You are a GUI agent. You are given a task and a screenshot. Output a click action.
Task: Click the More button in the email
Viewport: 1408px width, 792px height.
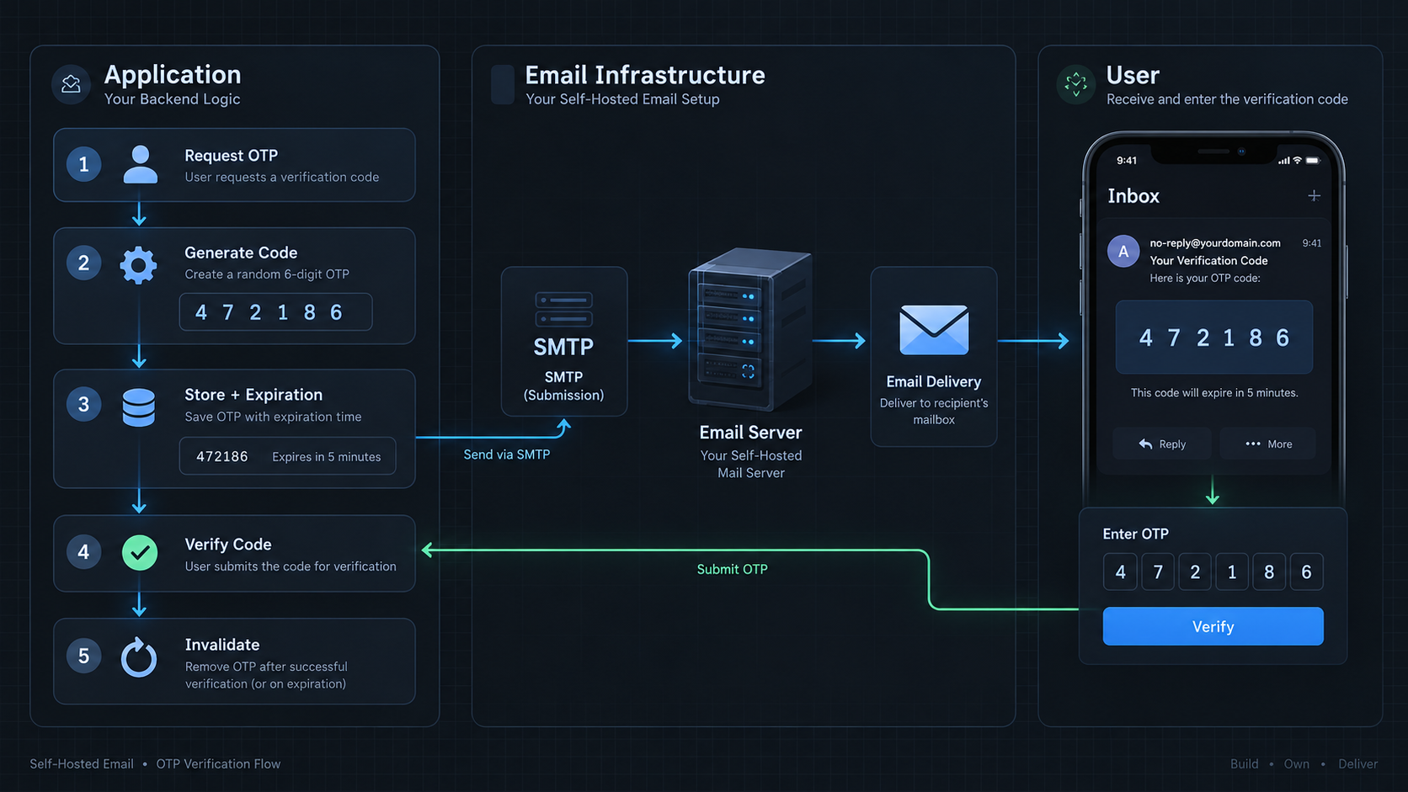1268,444
